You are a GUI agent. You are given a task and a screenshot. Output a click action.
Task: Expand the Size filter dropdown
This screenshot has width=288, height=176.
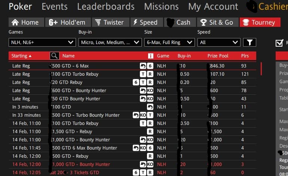pos(169,42)
